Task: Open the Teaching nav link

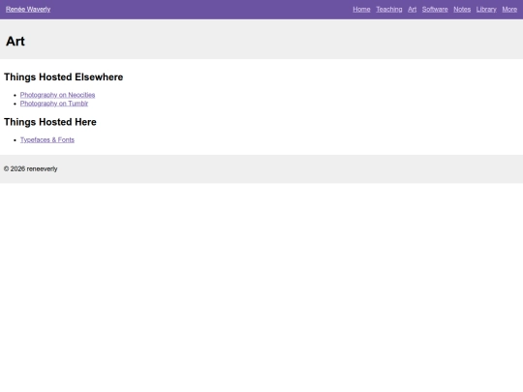Action: 389,10
